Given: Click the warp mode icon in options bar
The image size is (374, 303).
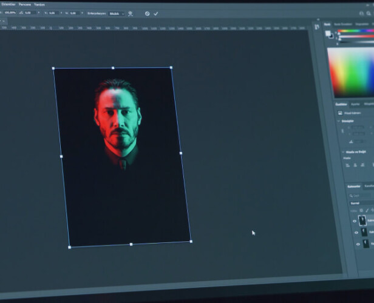Looking at the screenshot, I should coord(131,13).
